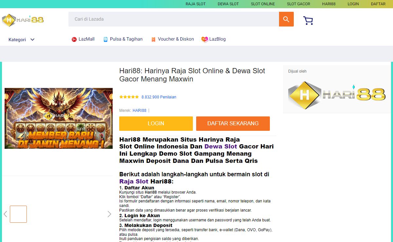Click the HARI88 brand link

click(x=140, y=111)
